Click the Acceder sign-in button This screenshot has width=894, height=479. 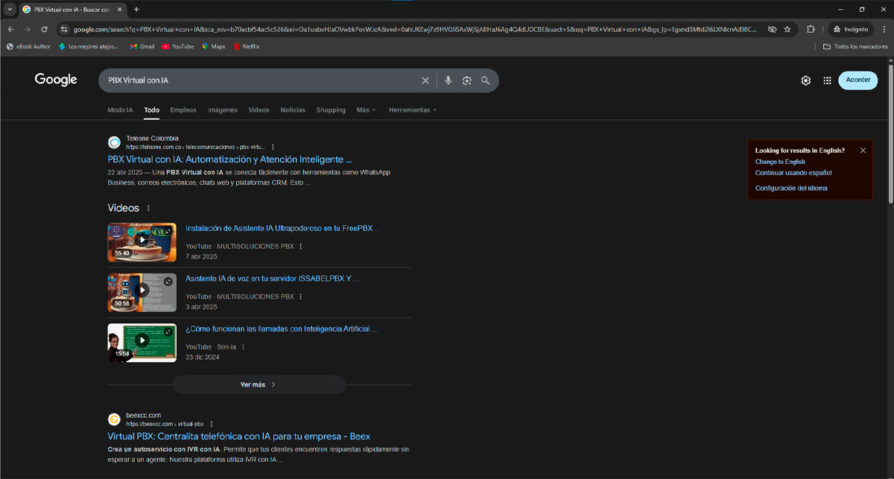[857, 80]
